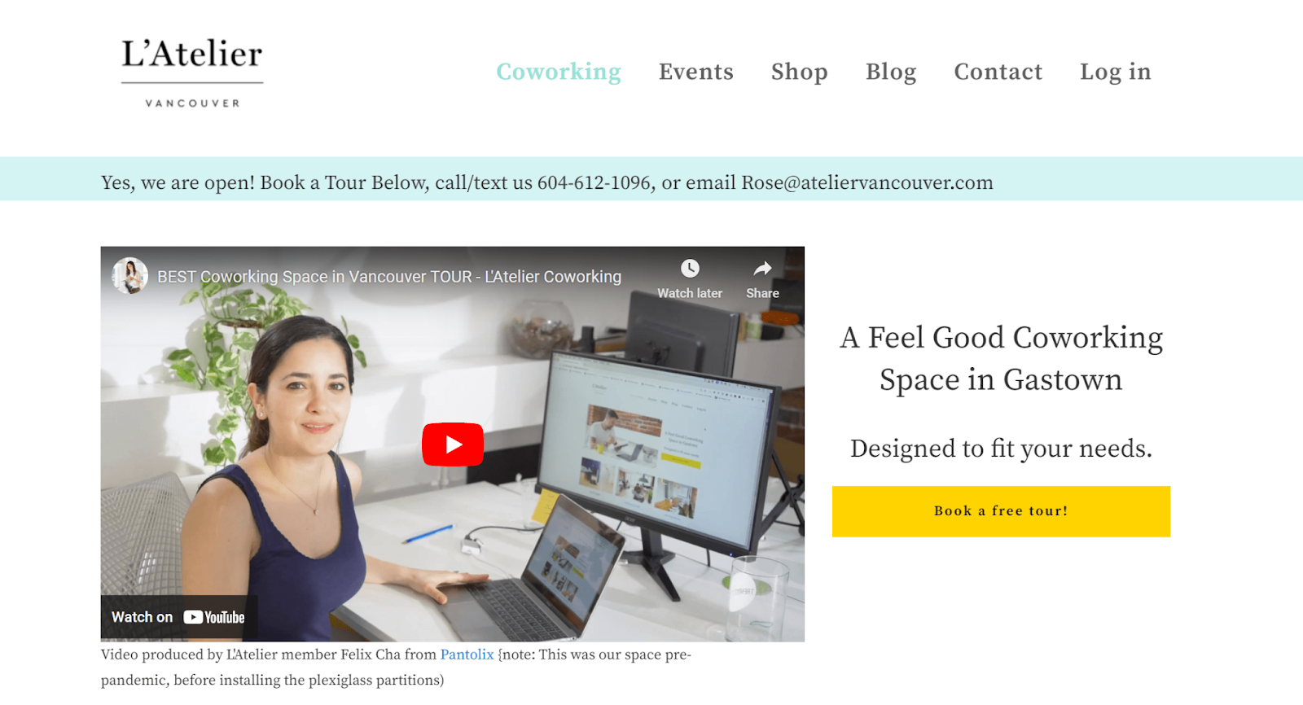Play the YouTube video
1303x705 pixels.
pos(453,444)
